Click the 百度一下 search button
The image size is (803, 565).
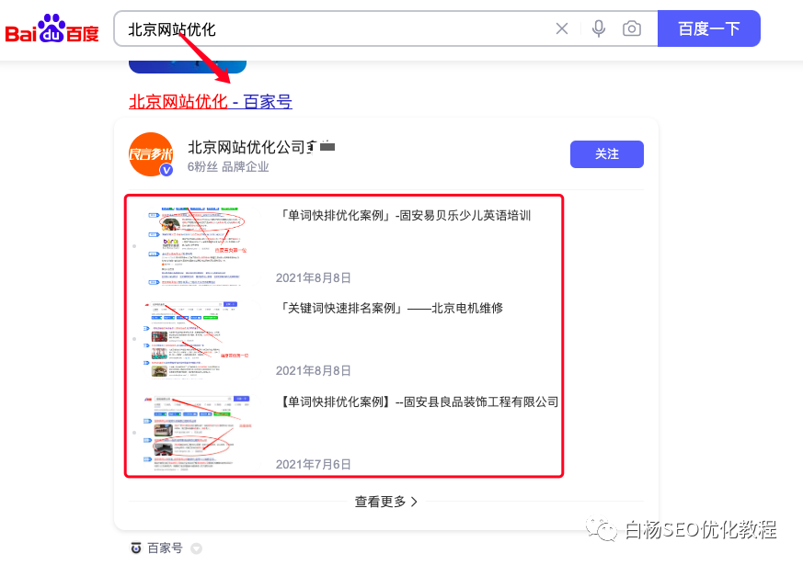pyautogui.click(x=709, y=28)
